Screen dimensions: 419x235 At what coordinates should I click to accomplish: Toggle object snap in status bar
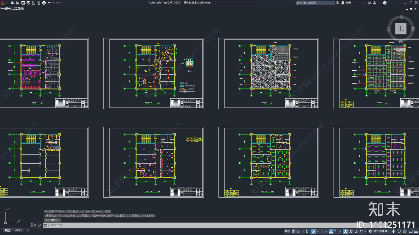click(x=336, y=231)
